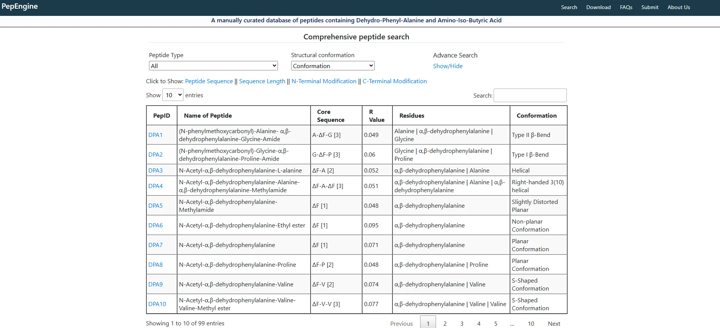
Task: Click the Next pagination button
Action: [554, 323]
